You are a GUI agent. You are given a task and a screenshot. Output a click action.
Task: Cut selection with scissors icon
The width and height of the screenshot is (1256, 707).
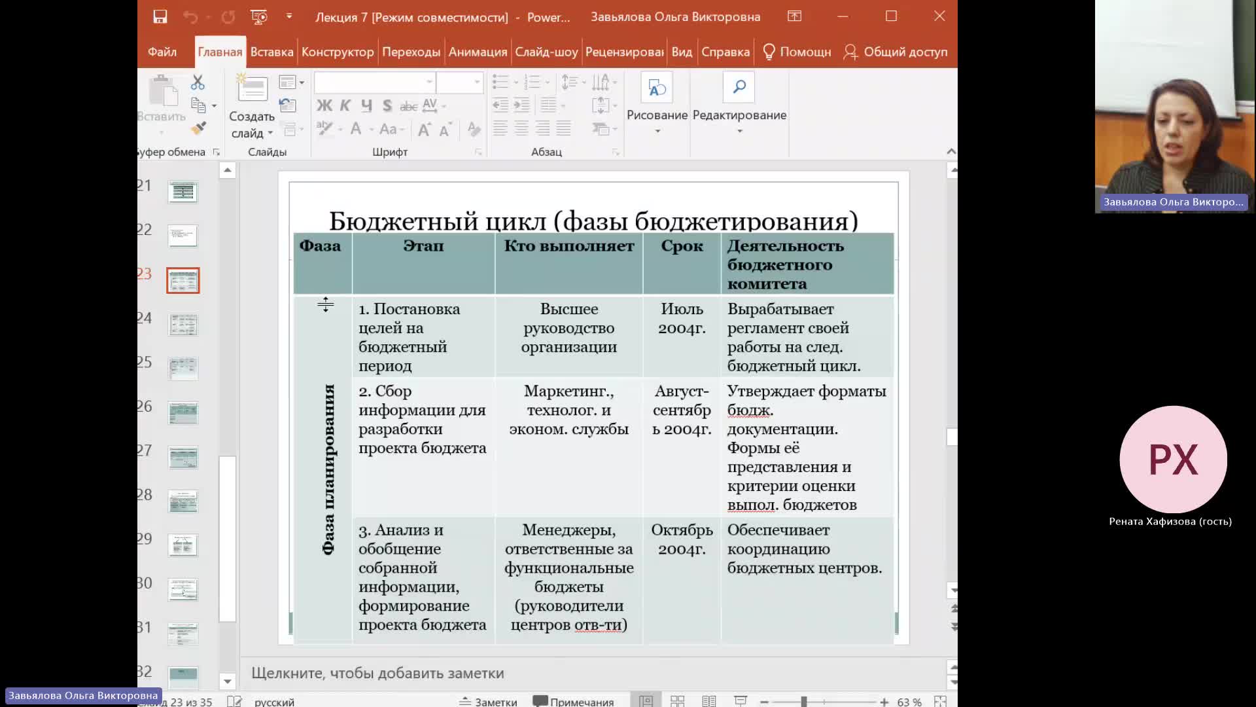point(198,82)
